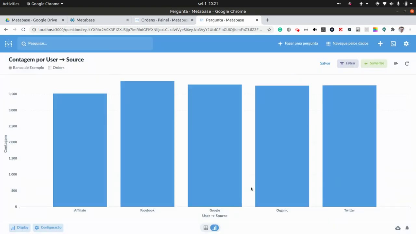This screenshot has height=234, width=416.
Task: Open the Configuração chart settings
Action: 48,227
